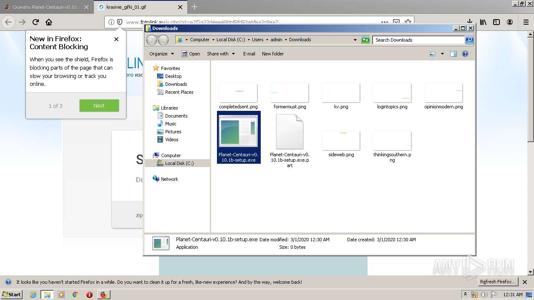The width and height of the screenshot is (534, 300).
Task: Click Firefox taskbar icon
Action: click(103, 295)
